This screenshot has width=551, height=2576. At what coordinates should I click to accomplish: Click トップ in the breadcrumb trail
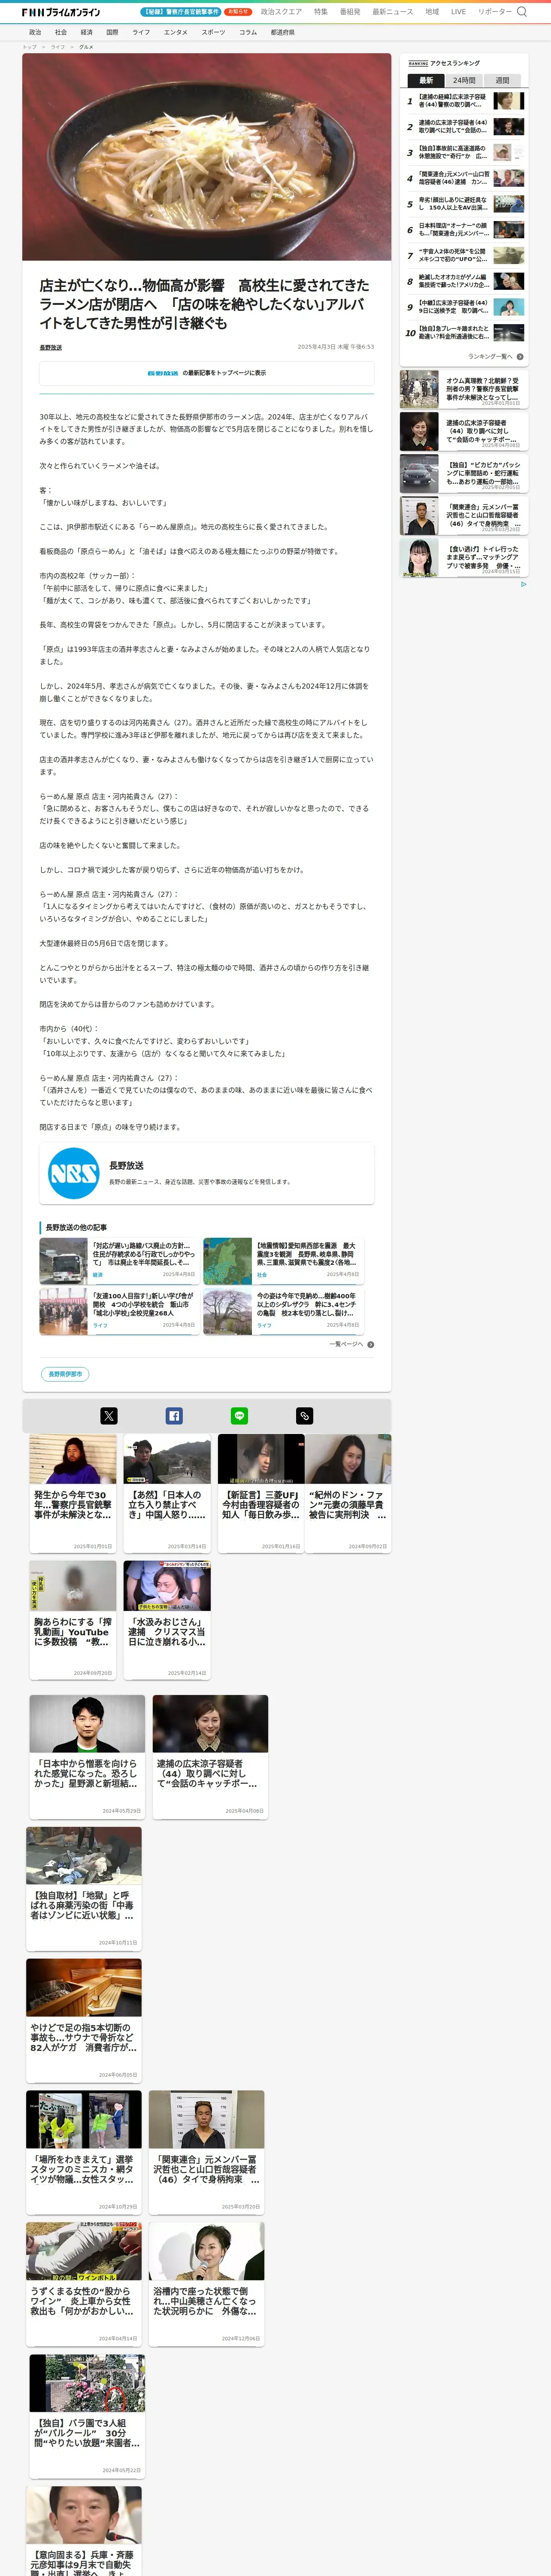point(29,47)
